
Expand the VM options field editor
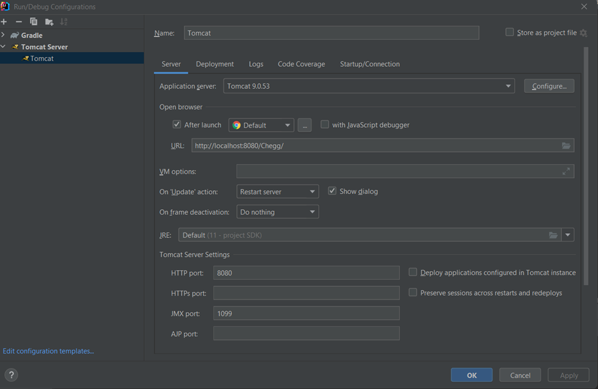pos(566,171)
